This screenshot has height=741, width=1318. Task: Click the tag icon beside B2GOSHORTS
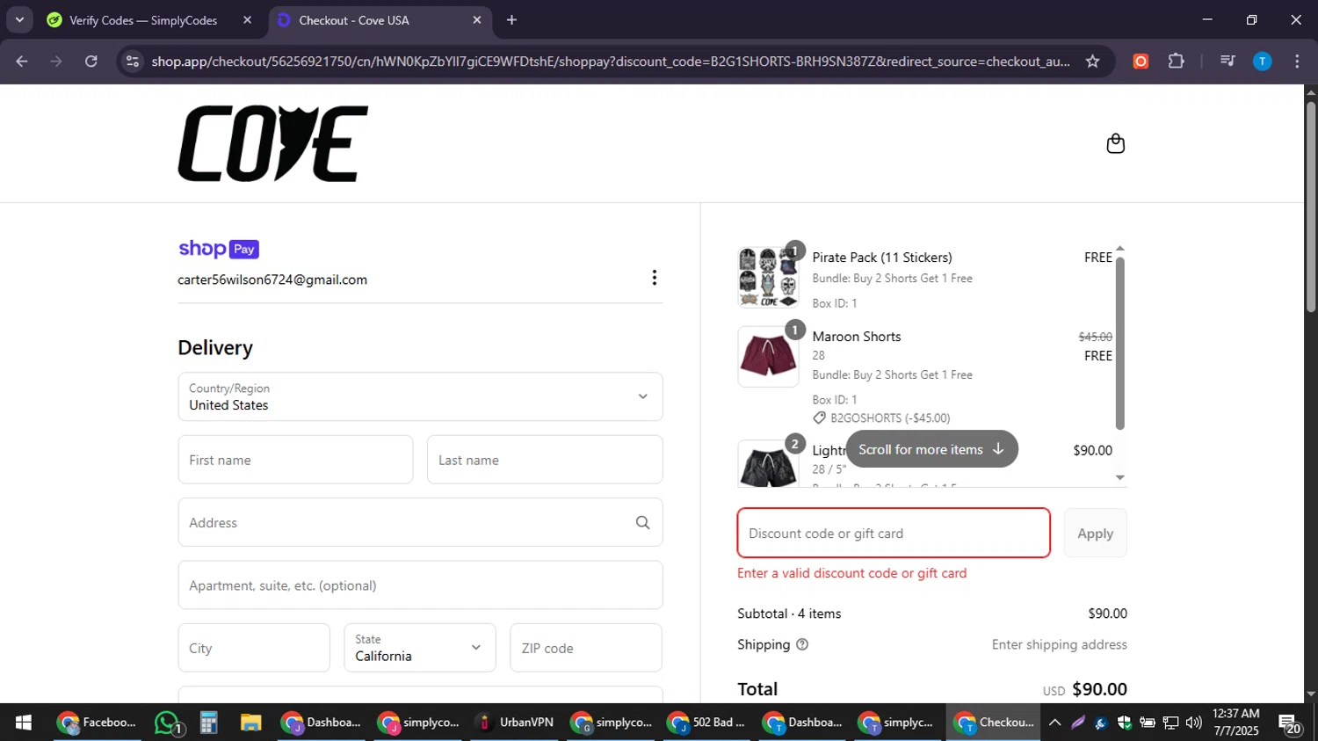[x=819, y=418]
